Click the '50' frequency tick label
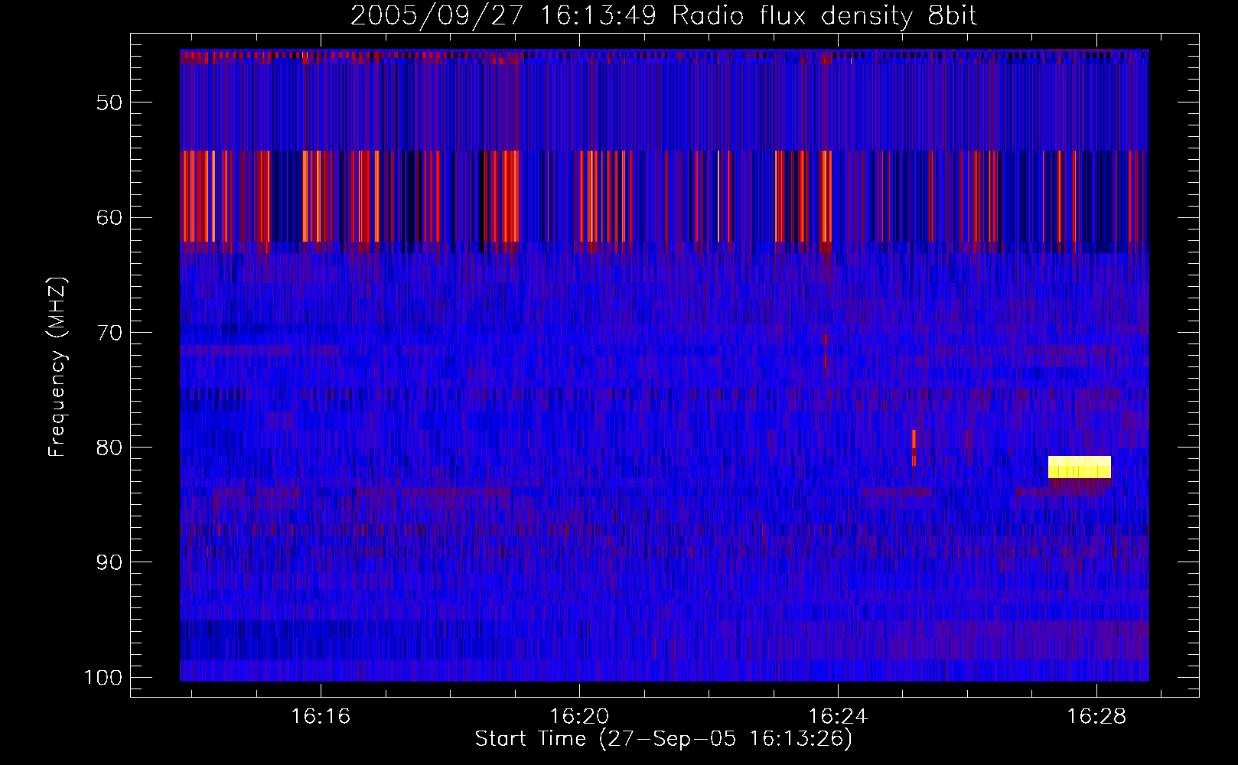 [x=109, y=103]
